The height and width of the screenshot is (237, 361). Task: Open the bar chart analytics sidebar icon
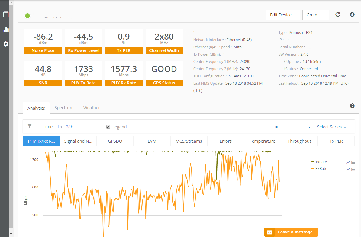coord(6,30)
